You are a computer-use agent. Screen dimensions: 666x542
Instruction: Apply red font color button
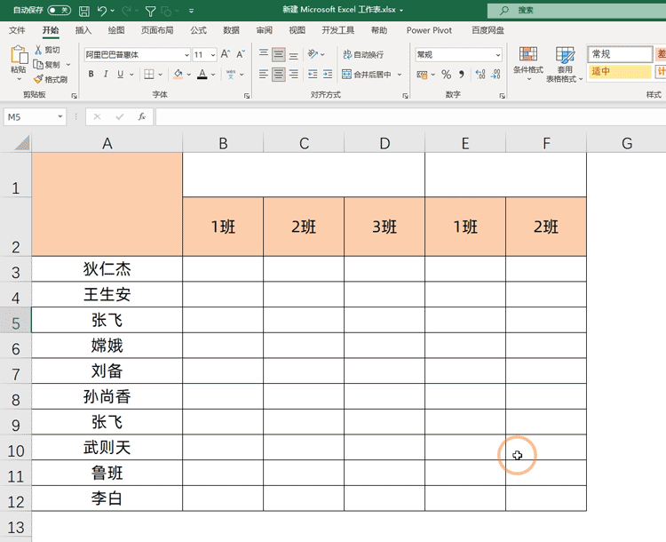tap(202, 75)
